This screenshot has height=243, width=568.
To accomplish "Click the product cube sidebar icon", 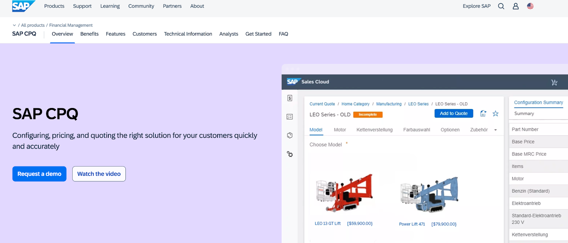I will coord(290,135).
